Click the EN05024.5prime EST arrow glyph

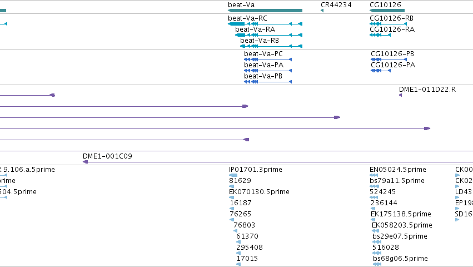click(x=374, y=175)
